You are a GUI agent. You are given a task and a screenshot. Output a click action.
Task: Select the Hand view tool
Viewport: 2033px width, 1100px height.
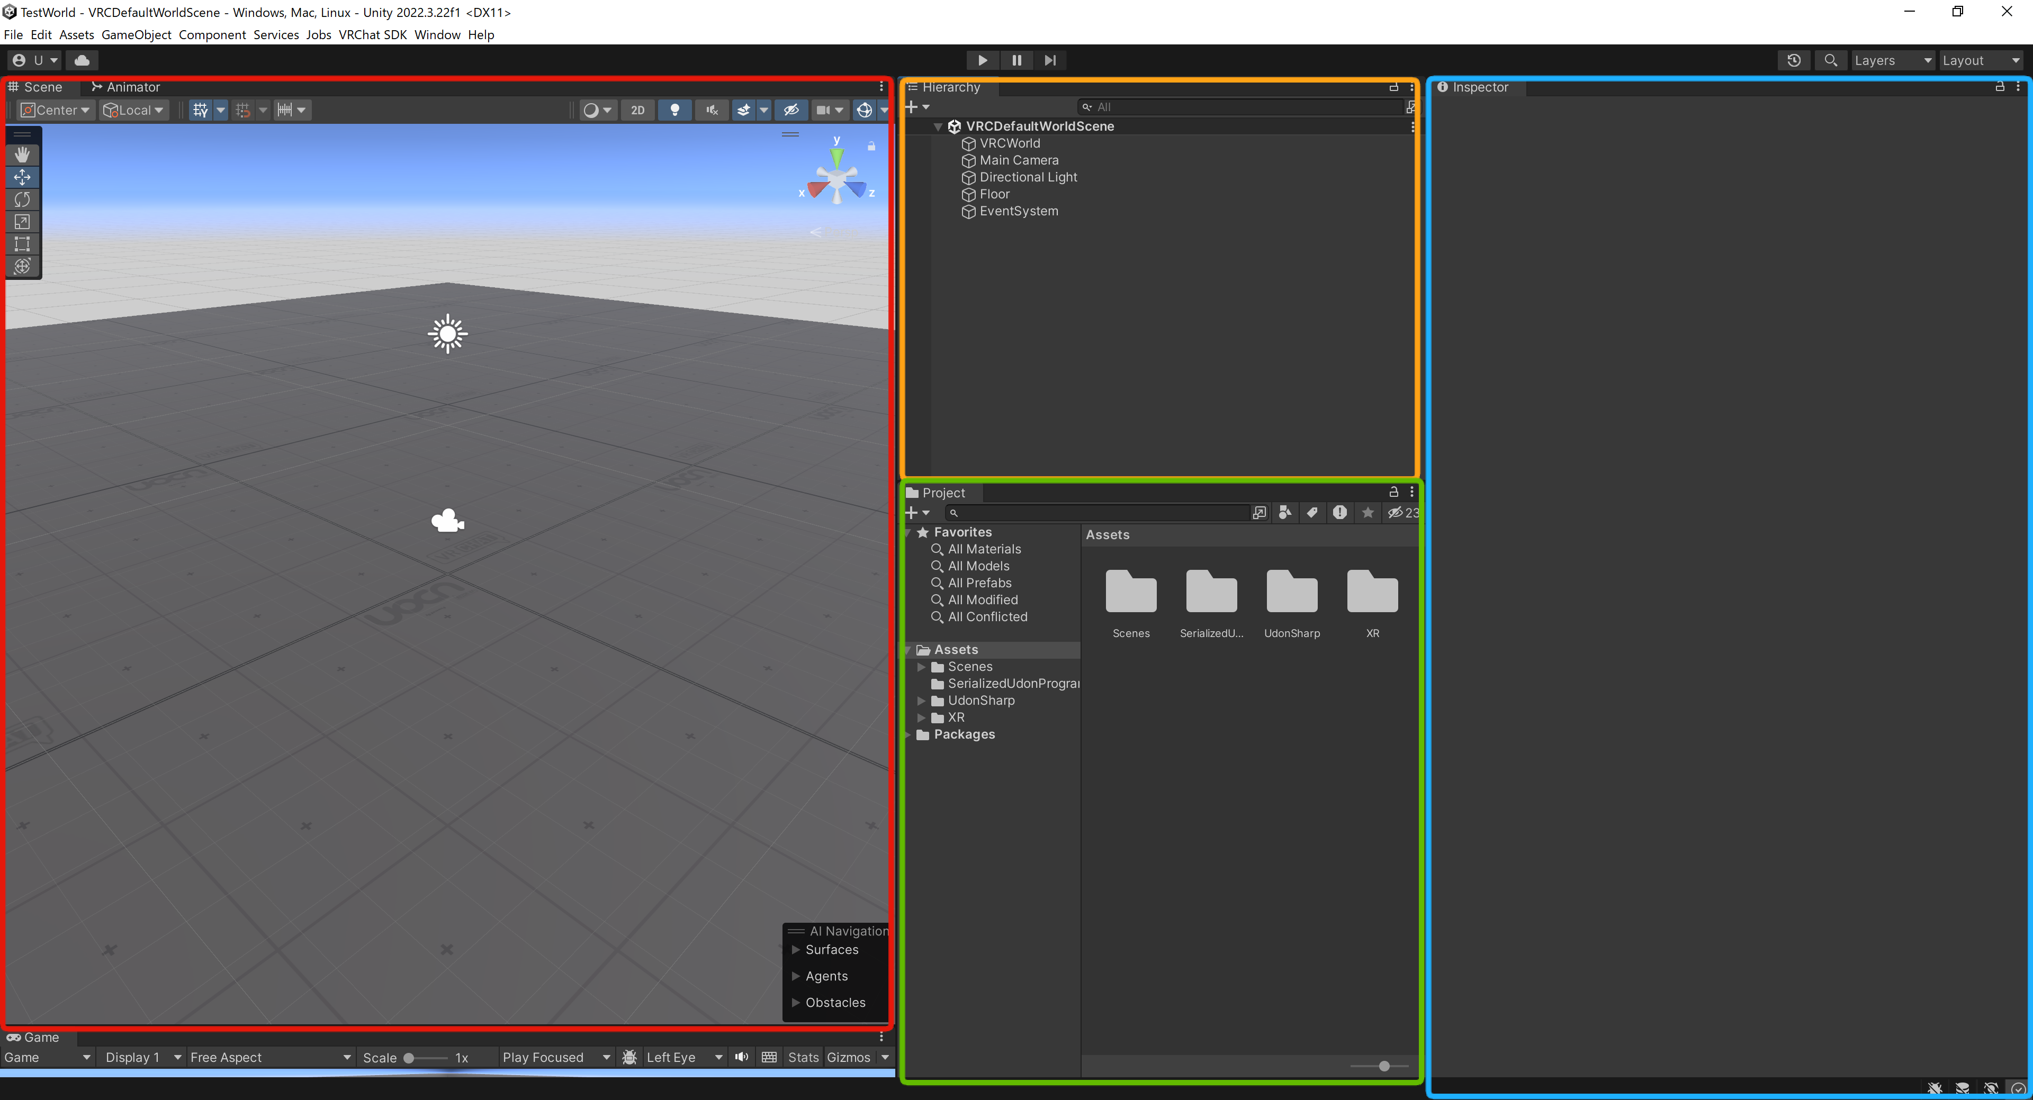pyautogui.click(x=21, y=154)
